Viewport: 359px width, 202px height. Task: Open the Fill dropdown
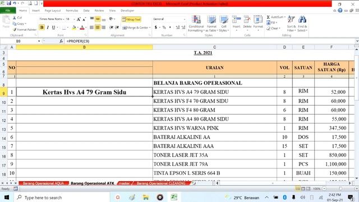tap(271, 22)
